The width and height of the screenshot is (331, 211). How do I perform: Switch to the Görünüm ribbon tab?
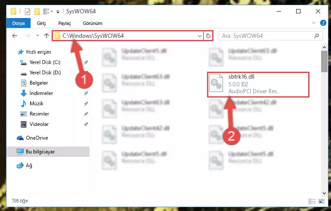point(93,23)
